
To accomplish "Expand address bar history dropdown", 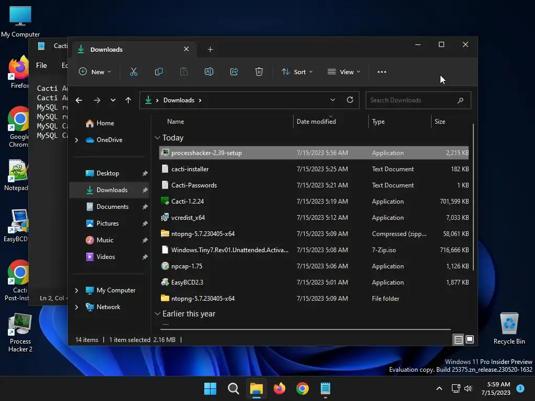I will click(x=333, y=100).
